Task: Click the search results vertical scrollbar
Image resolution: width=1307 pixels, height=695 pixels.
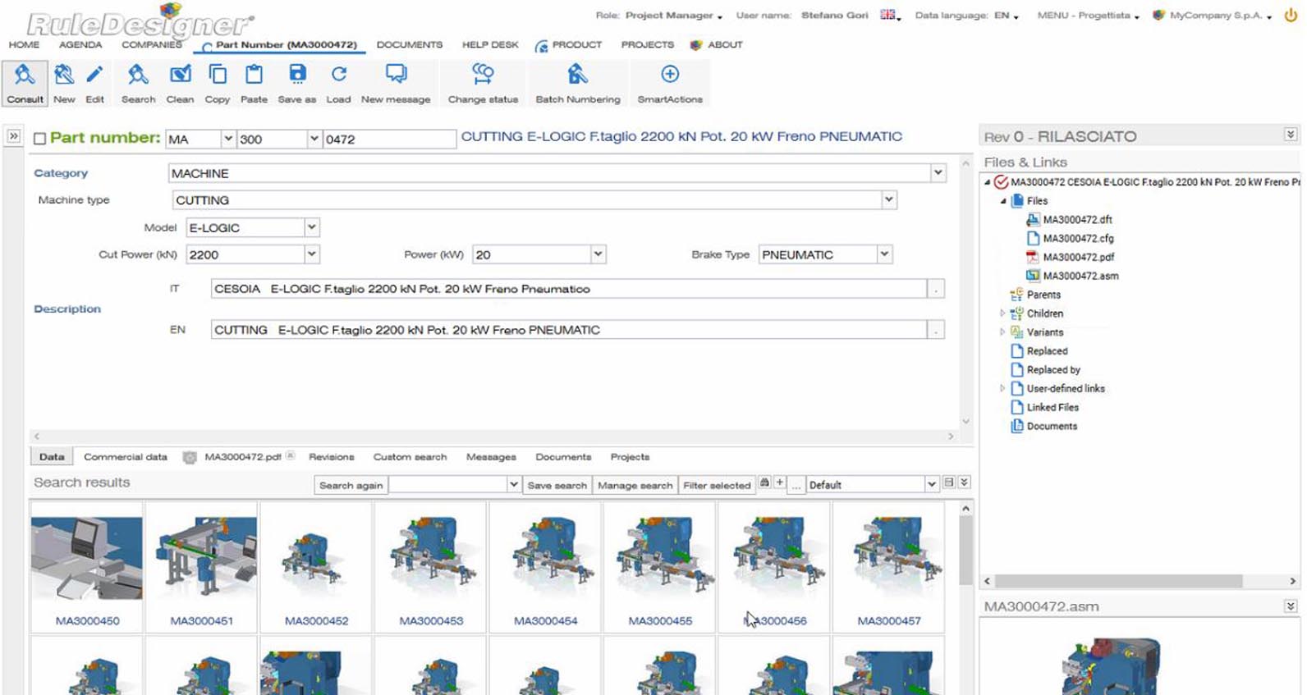Action: 965,550
